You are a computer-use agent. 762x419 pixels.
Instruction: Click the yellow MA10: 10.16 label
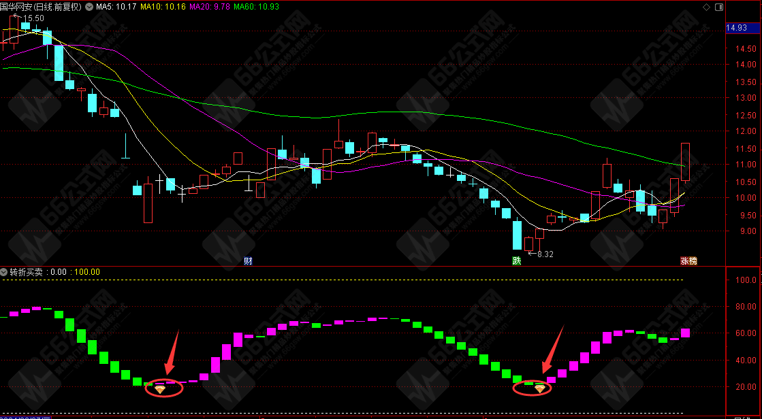163,7
